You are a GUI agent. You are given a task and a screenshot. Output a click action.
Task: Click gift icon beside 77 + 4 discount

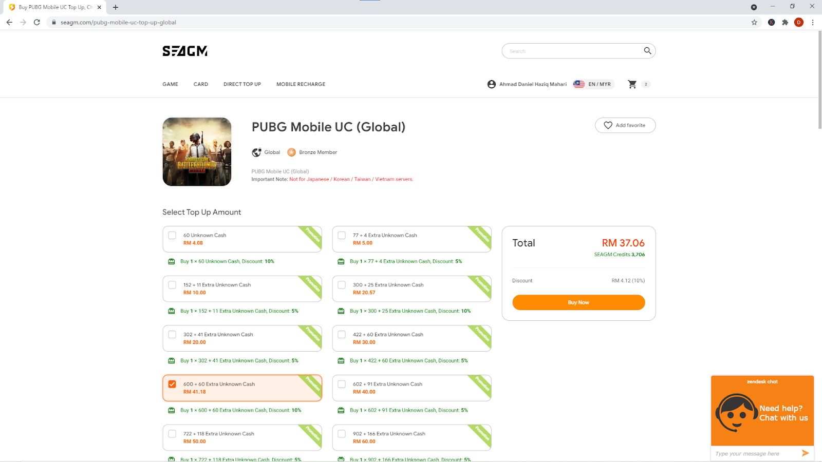coord(341,261)
